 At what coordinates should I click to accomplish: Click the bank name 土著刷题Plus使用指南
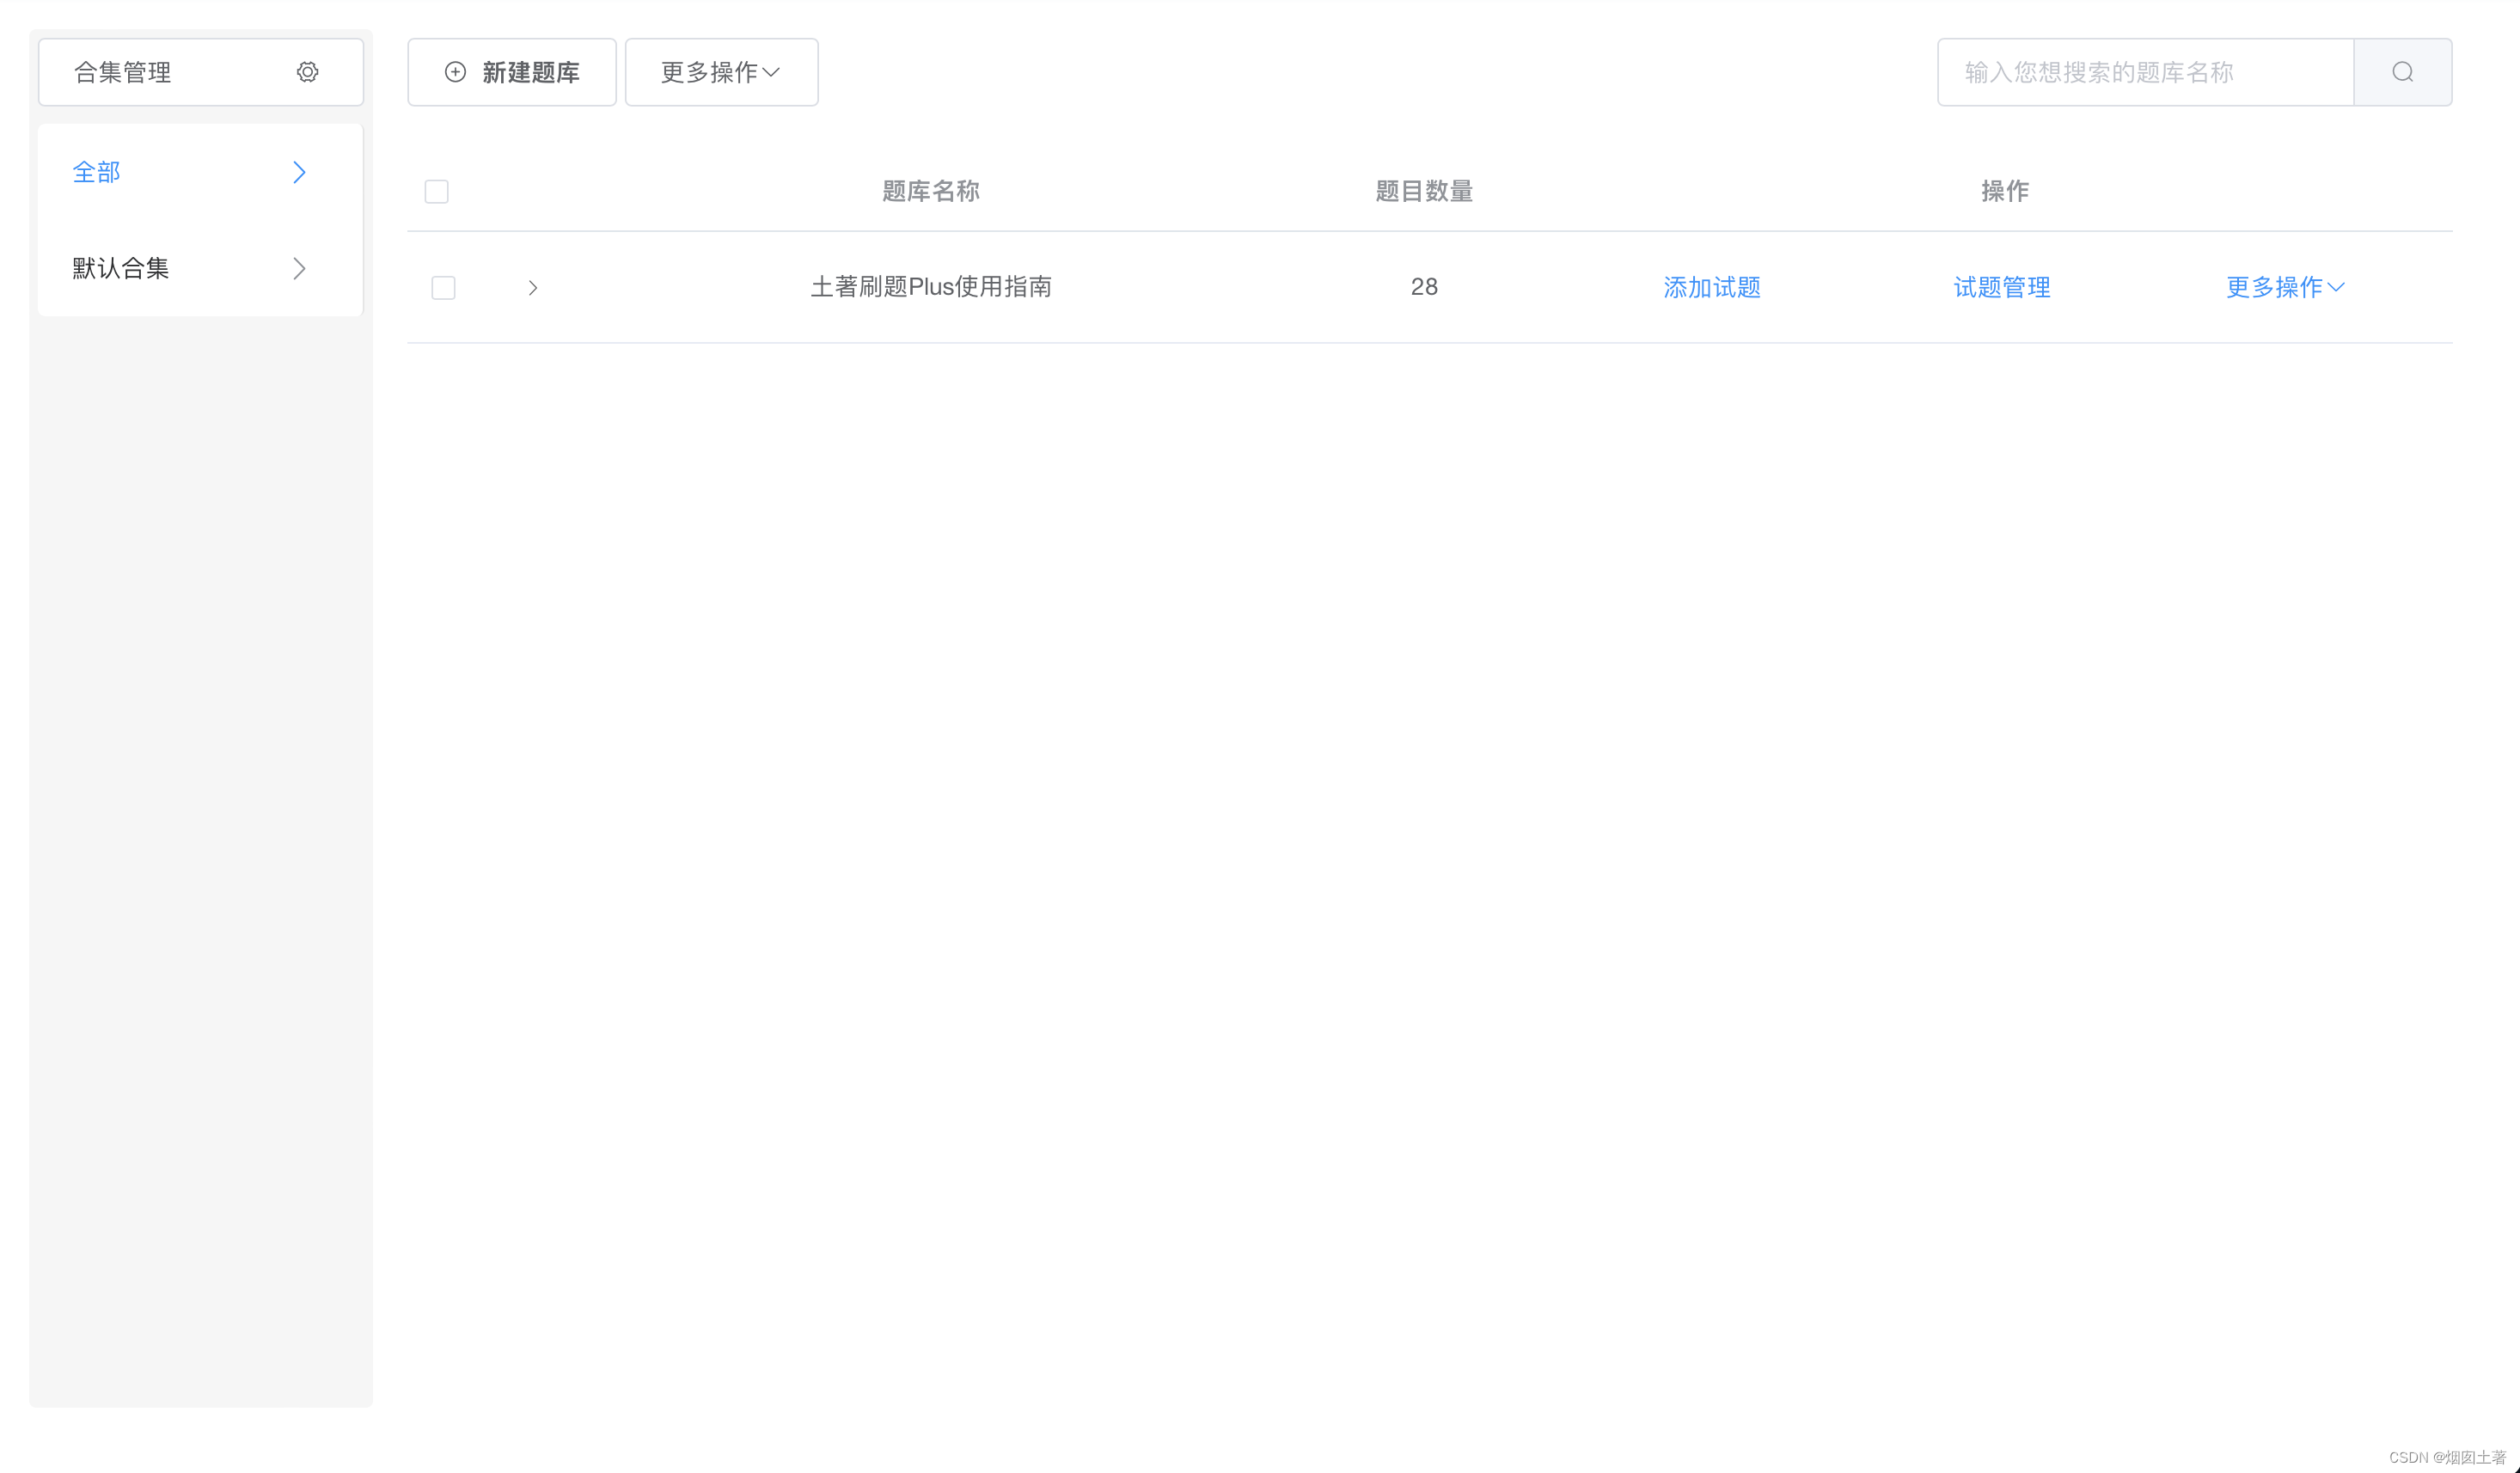(930, 287)
